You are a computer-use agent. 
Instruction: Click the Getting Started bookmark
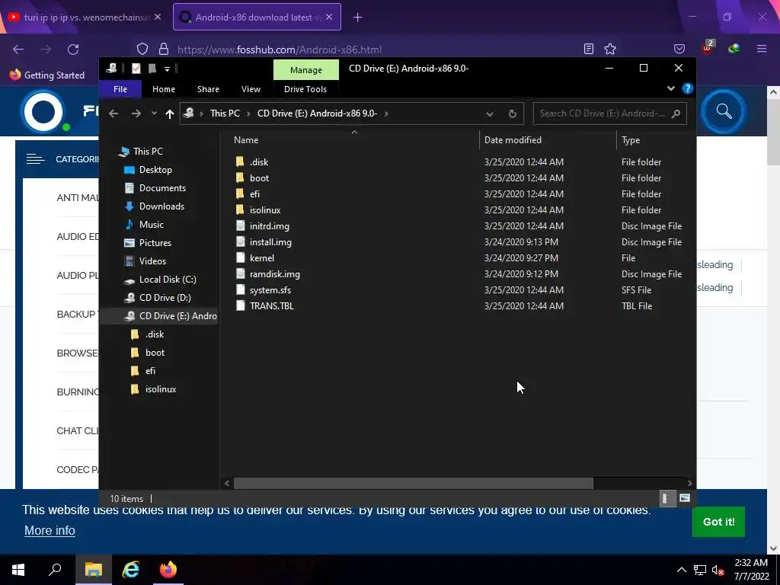pyautogui.click(x=48, y=75)
